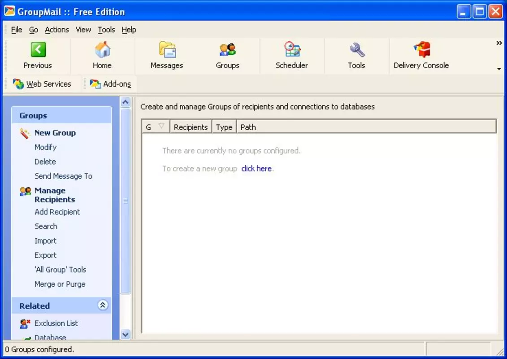Click 'There are currently no groups configured.' text
The width and height of the screenshot is (507, 359).
coord(231,151)
